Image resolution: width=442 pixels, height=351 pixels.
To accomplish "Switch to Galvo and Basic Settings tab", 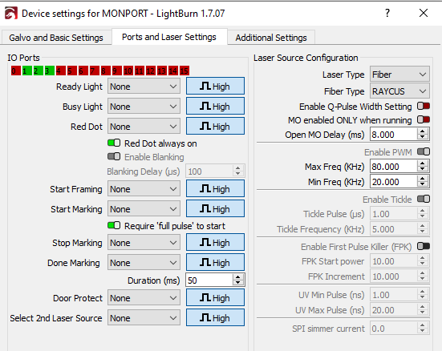I will click(56, 38).
